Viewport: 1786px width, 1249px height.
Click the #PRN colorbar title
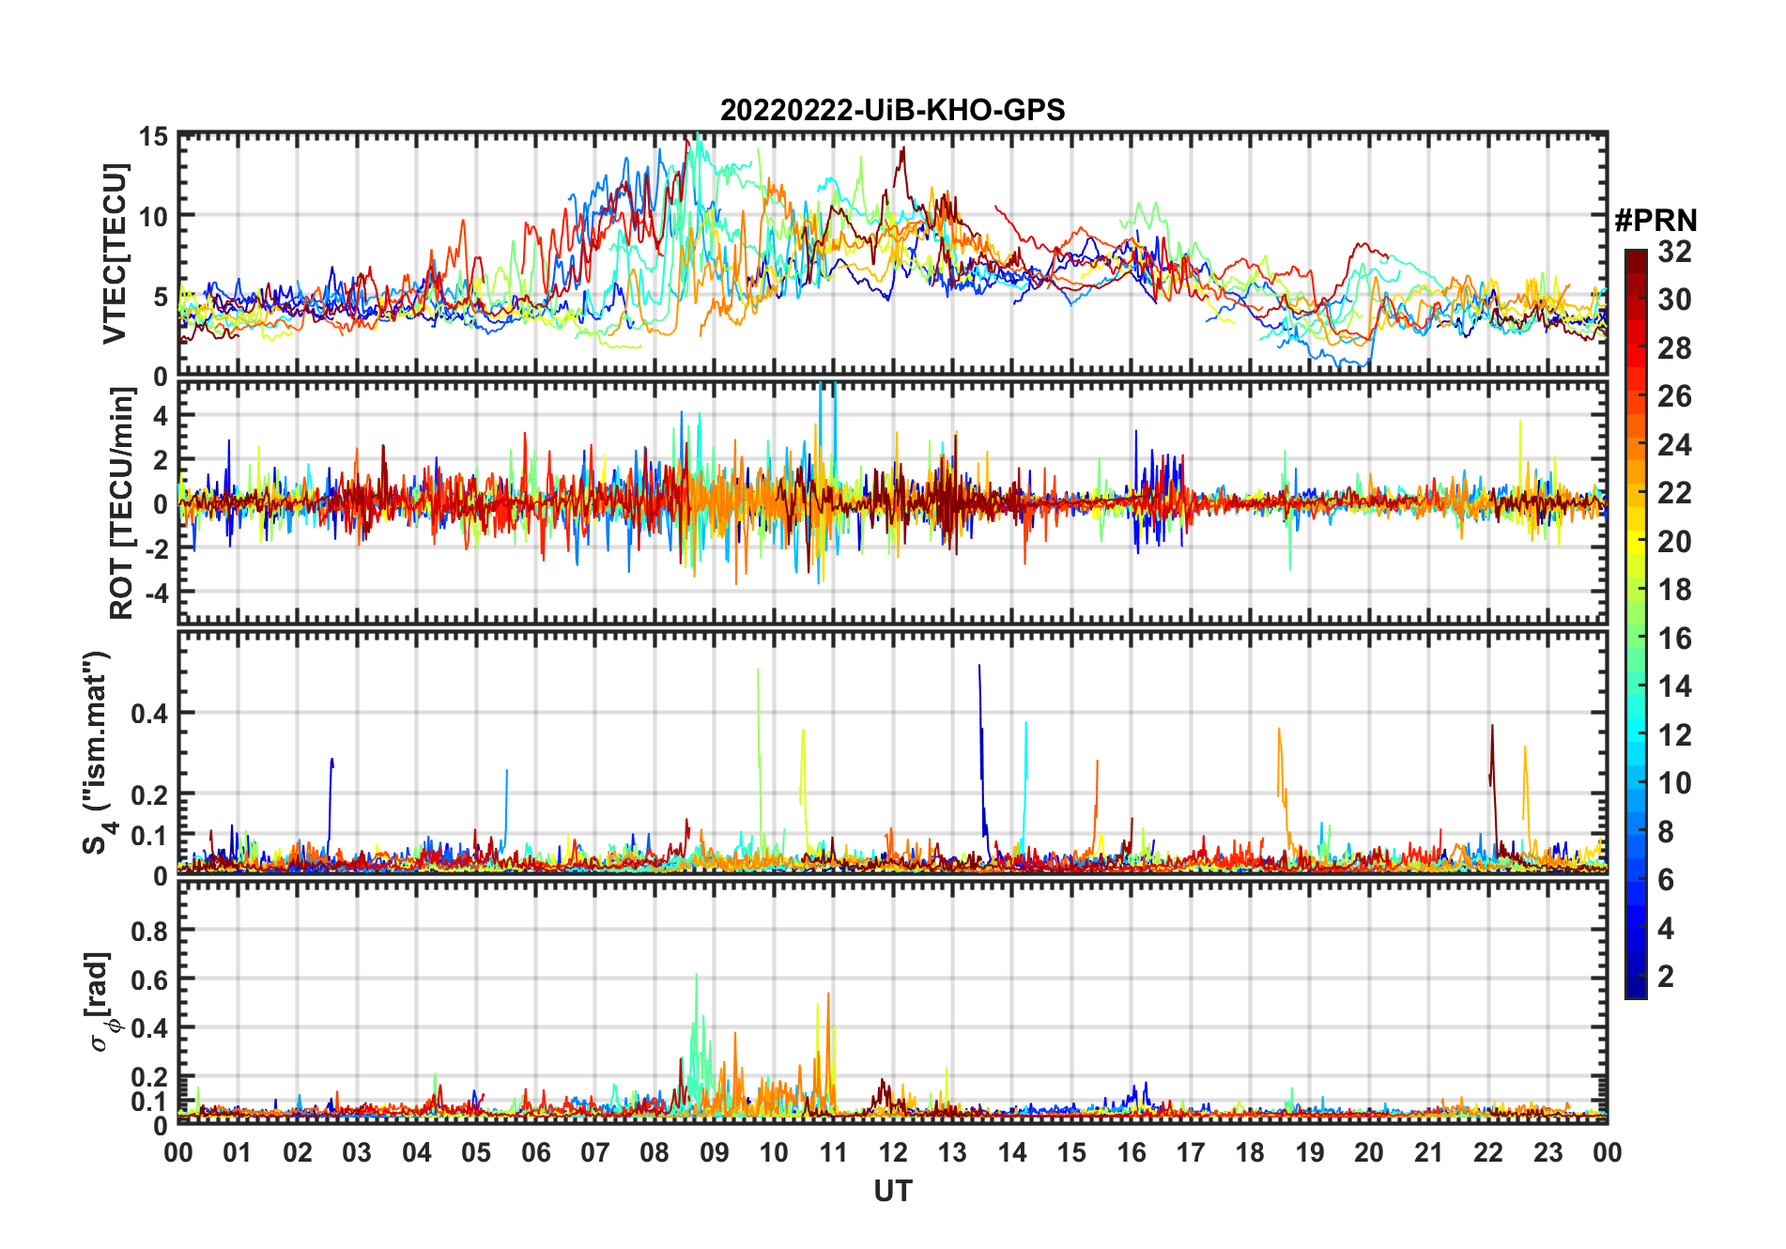(x=1655, y=221)
